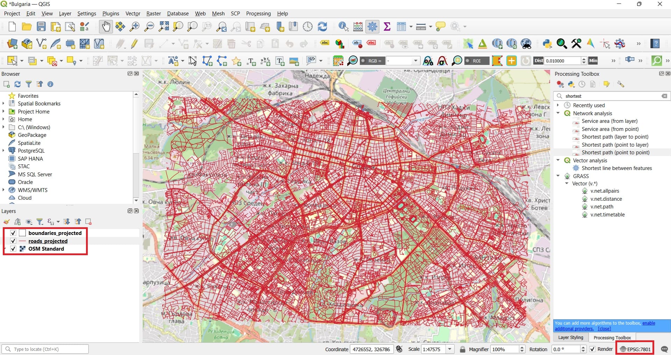Image resolution: width=671 pixels, height=355 pixels.
Task: Open the Processing history clock icon
Action: [x=582, y=84]
